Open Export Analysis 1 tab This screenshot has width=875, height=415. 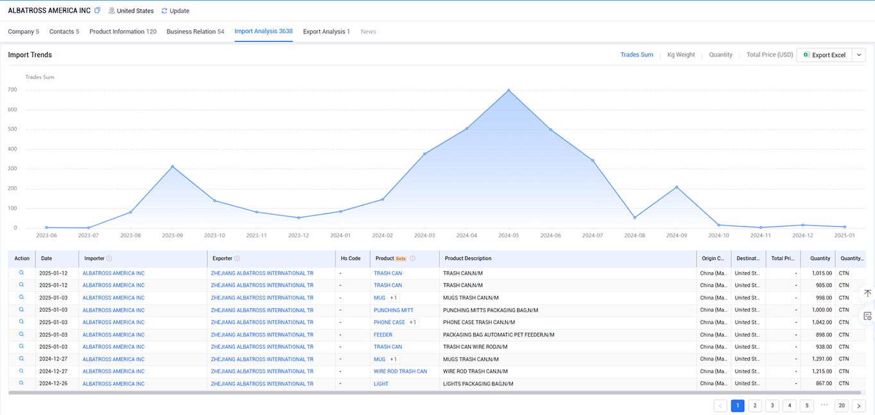326,31
